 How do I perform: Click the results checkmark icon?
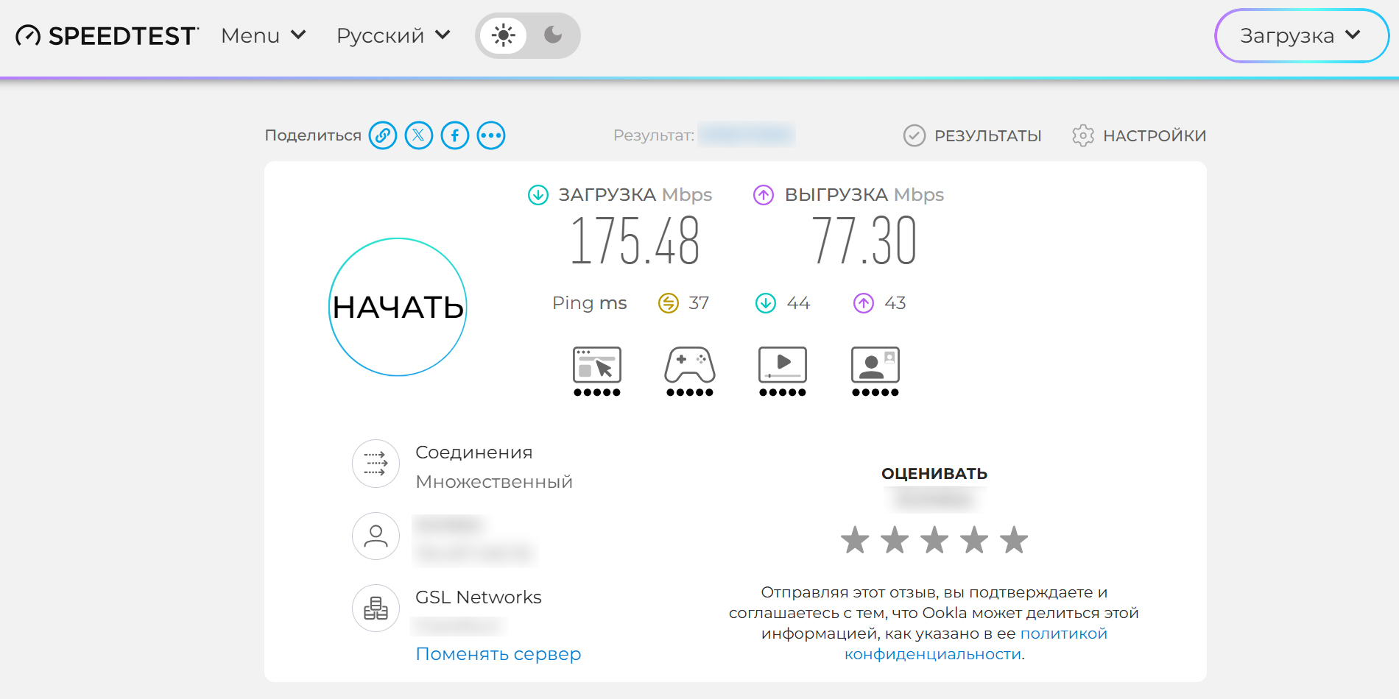[x=915, y=135]
